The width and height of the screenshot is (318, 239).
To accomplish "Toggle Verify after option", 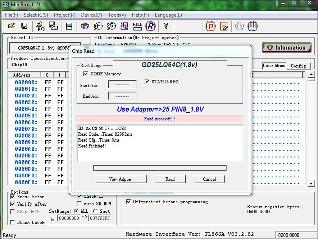I will point(12,204).
